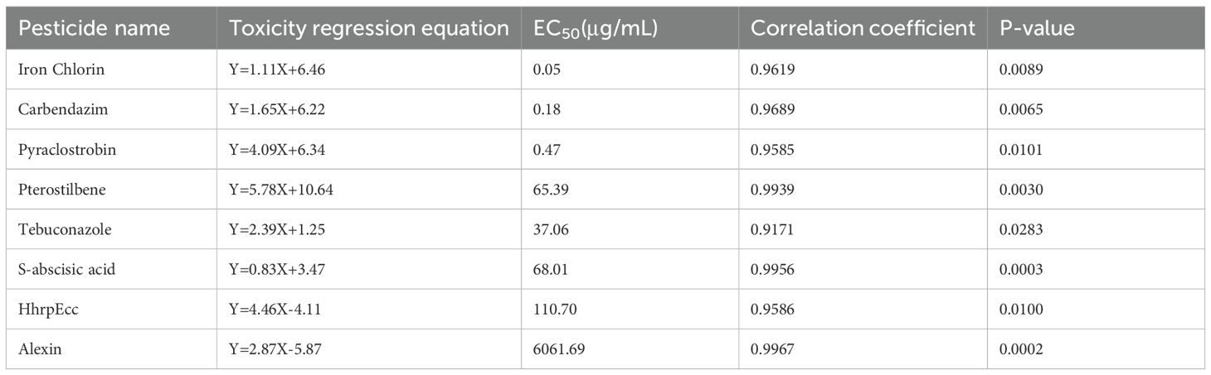Select the Iron Chlorin cell
The width and height of the screenshot is (1211, 375).
50,70
